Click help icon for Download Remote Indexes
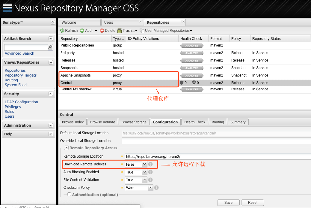 (150, 164)
